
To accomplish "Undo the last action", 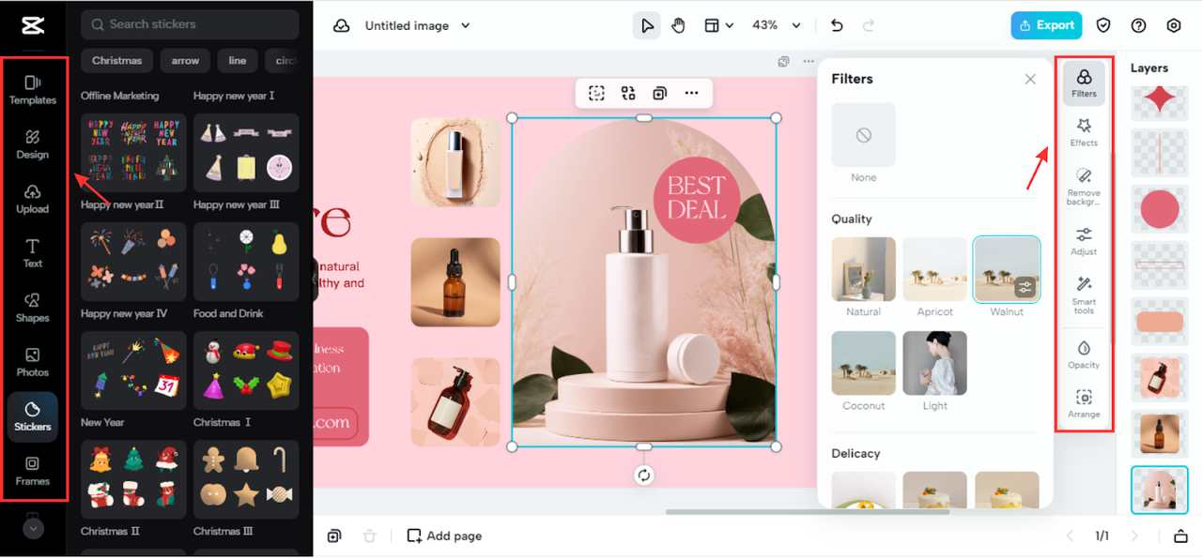I will 838,25.
